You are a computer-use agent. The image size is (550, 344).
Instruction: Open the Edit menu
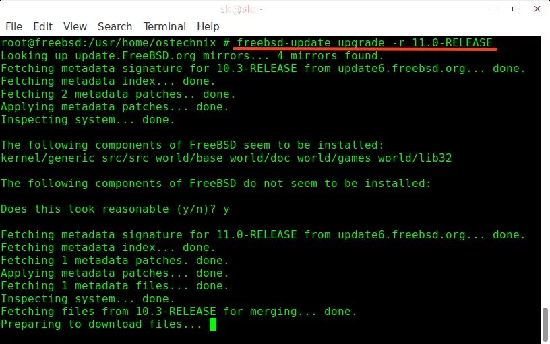(42, 27)
